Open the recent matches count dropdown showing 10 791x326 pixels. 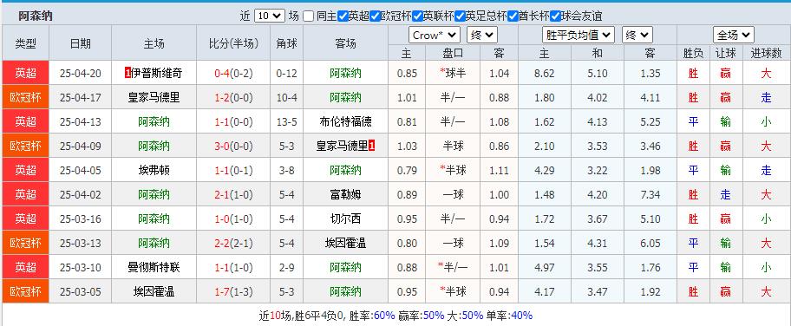(x=270, y=16)
